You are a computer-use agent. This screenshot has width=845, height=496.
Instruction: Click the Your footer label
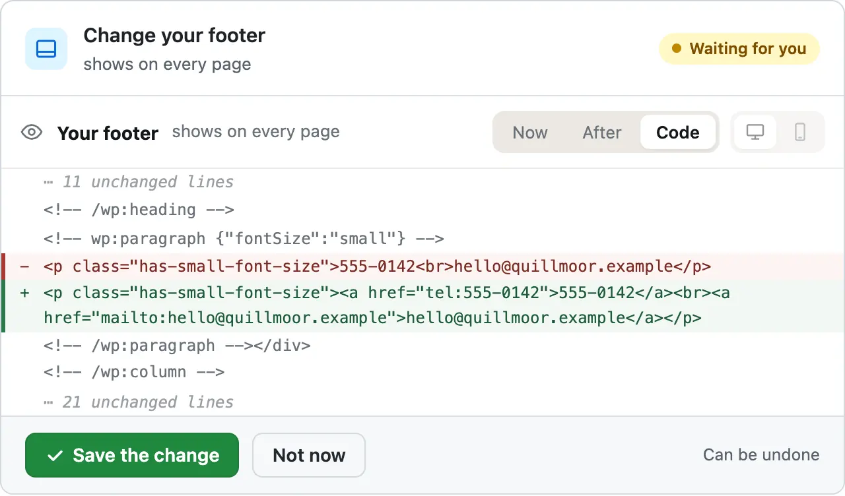click(x=108, y=133)
